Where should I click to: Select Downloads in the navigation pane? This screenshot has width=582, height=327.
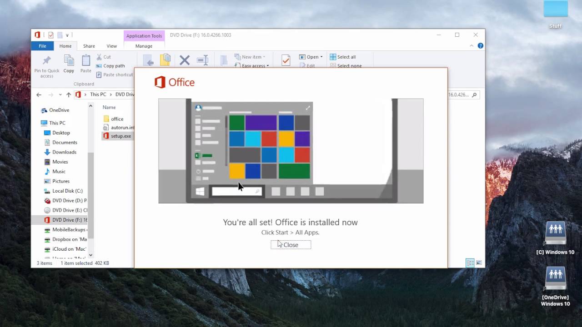pyautogui.click(x=60, y=152)
